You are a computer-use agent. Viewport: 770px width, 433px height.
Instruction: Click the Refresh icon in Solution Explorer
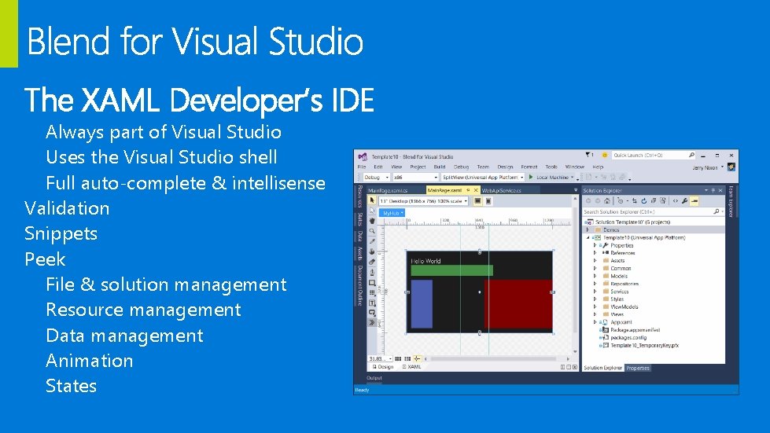(644, 200)
